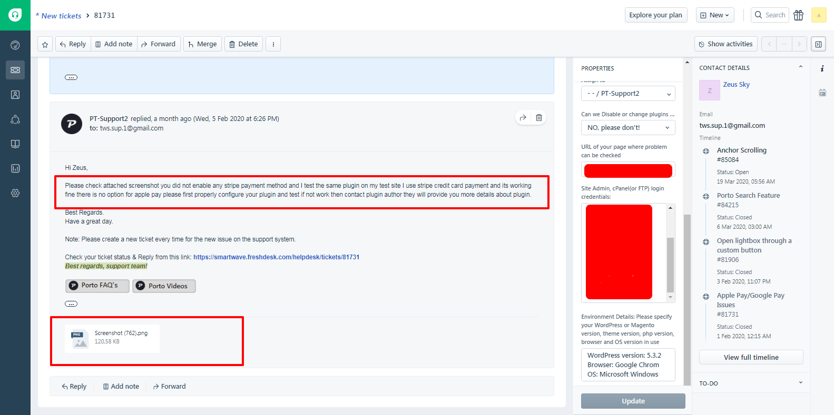This screenshot has height=415, width=834.
Task: Click Show activities button
Action: pyautogui.click(x=725, y=44)
